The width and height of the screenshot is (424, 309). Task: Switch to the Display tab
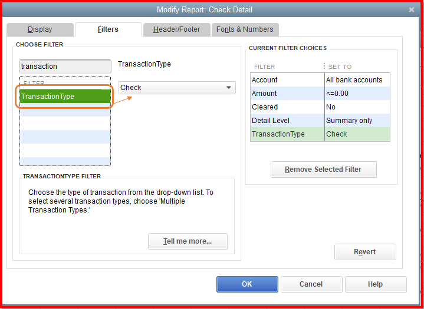[40, 29]
